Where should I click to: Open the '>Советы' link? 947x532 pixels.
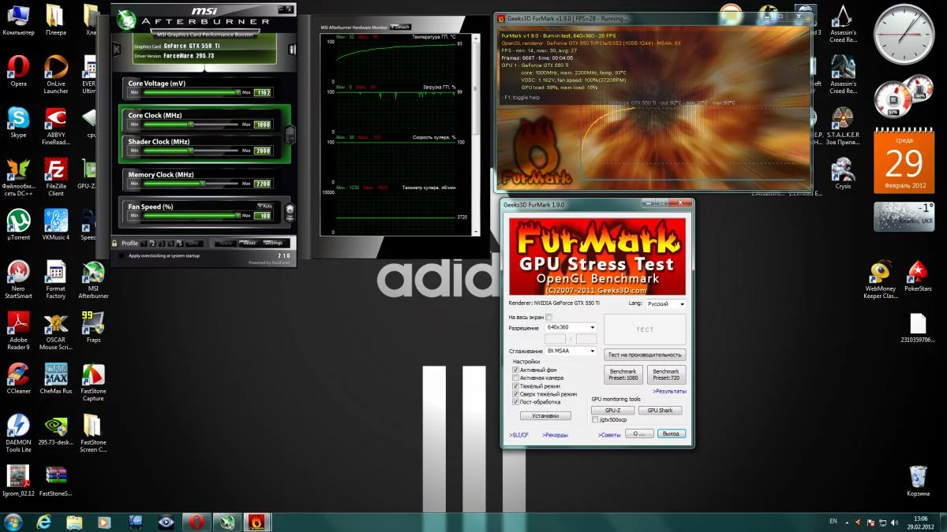(610, 435)
